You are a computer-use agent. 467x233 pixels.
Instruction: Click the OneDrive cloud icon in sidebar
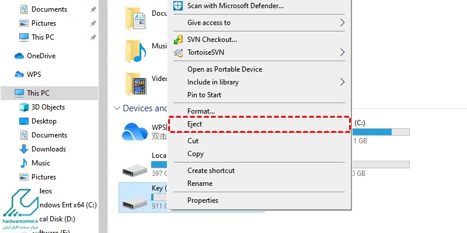click(x=19, y=56)
